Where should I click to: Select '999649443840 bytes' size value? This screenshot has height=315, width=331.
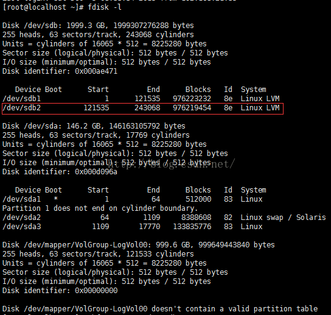click(x=237, y=245)
